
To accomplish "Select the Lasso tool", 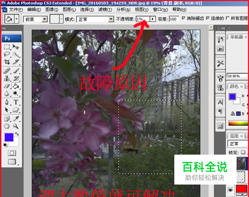I will pyautogui.click(x=7, y=54).
